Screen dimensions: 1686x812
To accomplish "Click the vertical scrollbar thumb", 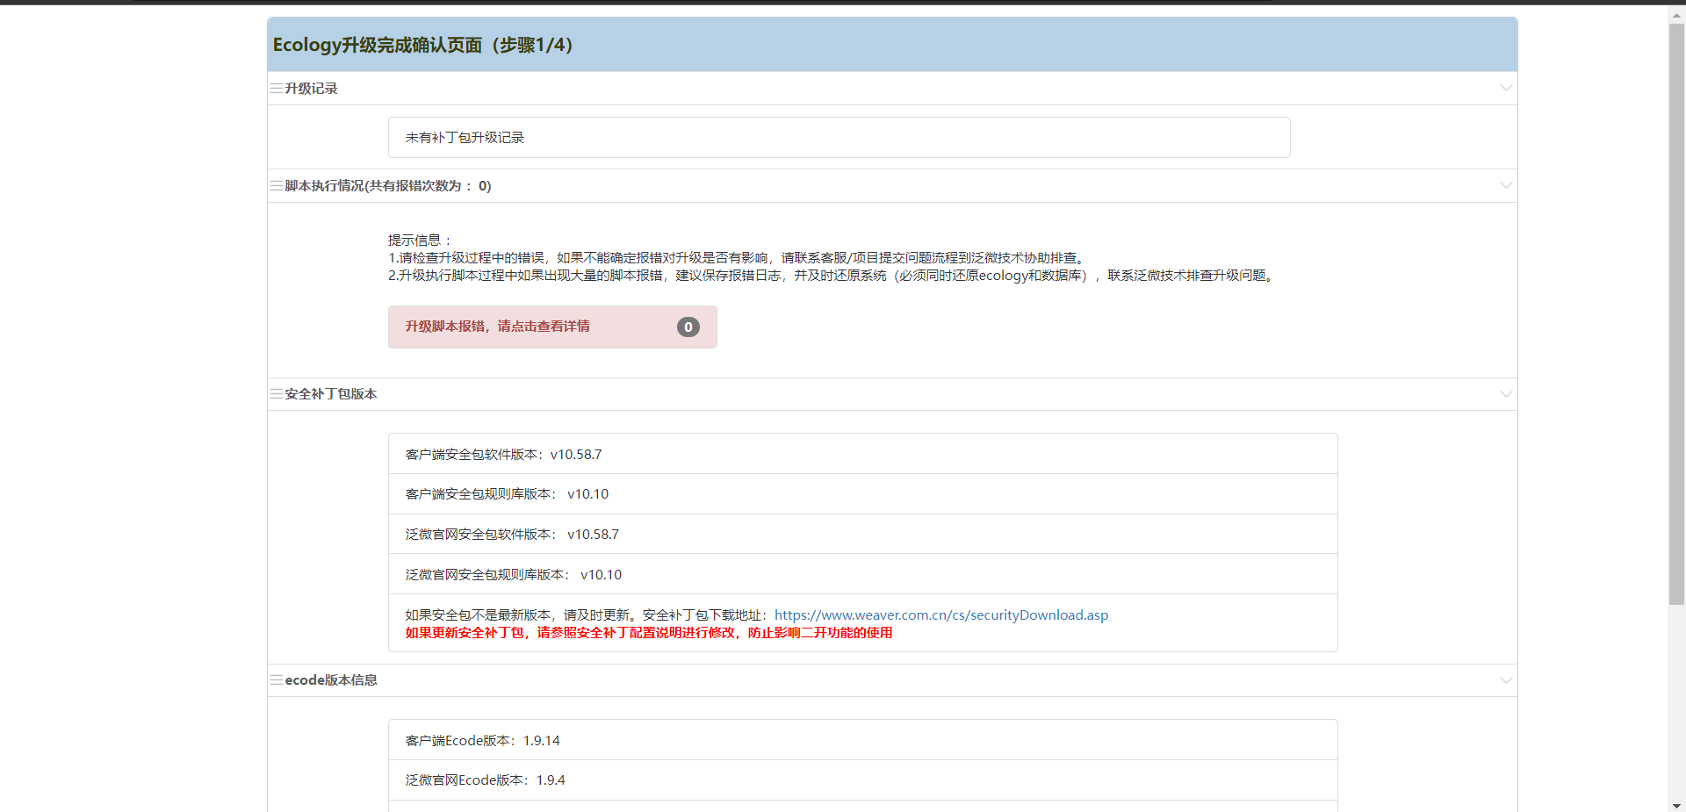I will tap(1676, 314).
